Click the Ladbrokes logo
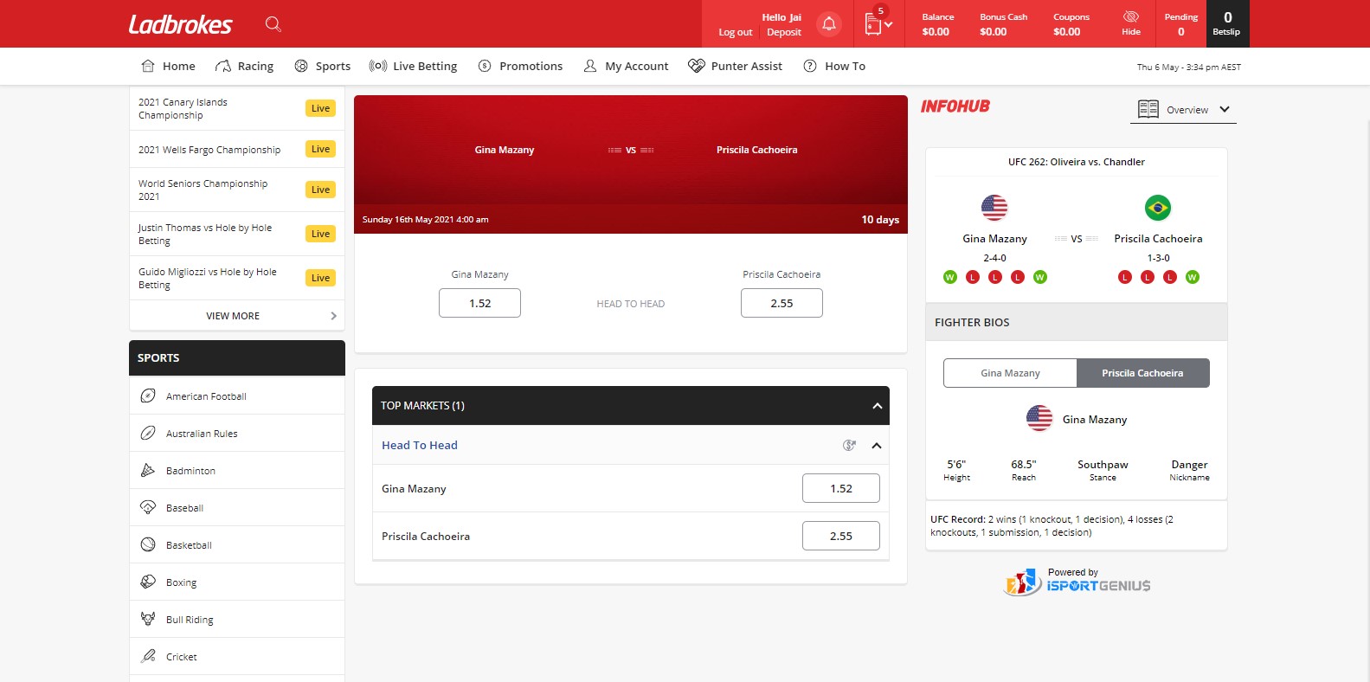Image resolution: width=1370 pixels, height=682 pixels. [180, 24]
